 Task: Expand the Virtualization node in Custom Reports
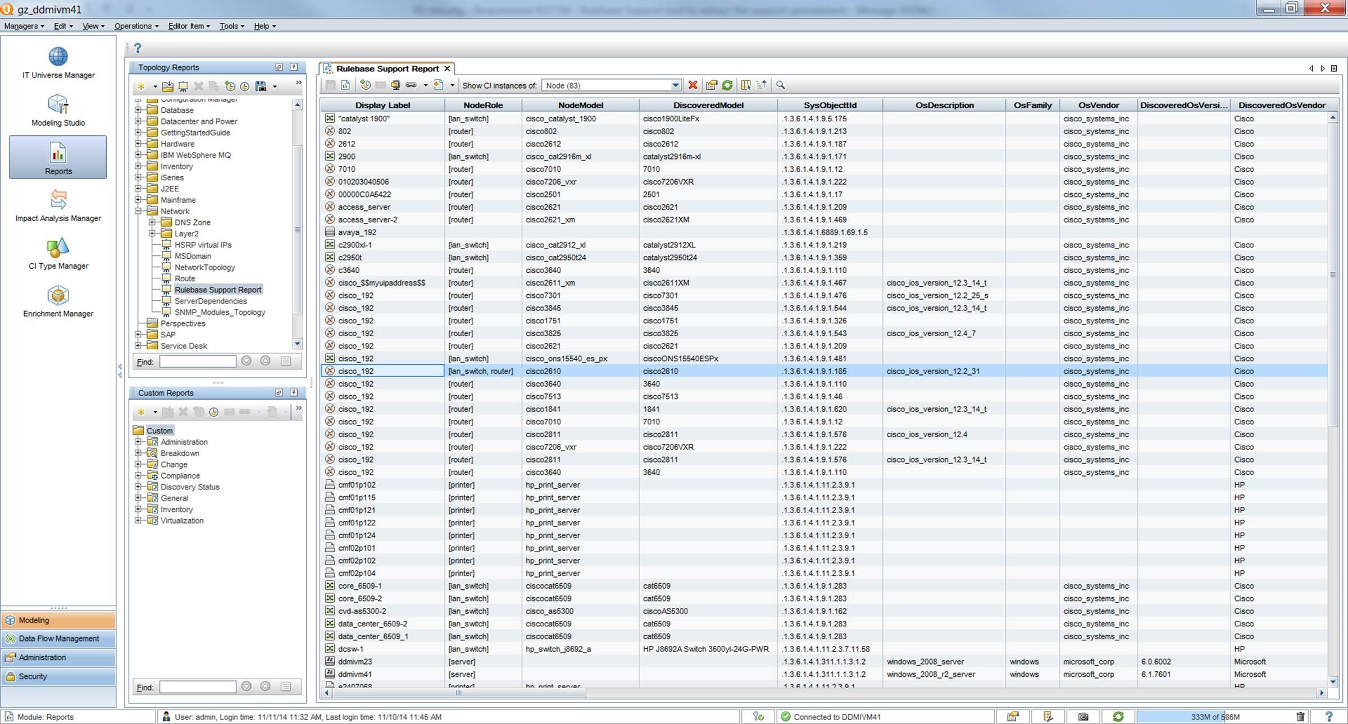tap(138, 520)
